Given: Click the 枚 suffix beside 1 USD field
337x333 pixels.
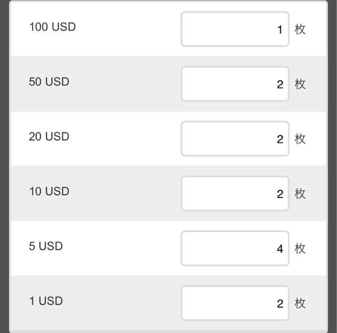Looking at the screenshot, I should pyautogui.click(x=300, y=303).
